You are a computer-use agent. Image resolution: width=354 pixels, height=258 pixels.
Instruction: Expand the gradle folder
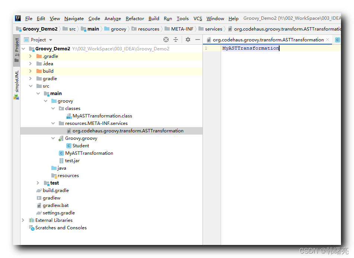click(x=31, y=78)
